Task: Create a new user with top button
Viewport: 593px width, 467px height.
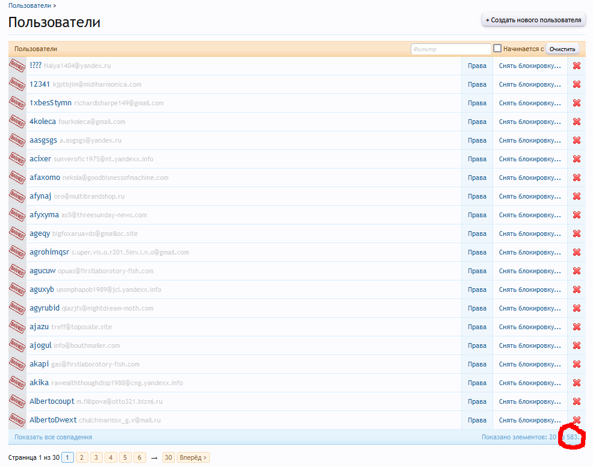Action: pyautogui.click(x=534, y=20)
